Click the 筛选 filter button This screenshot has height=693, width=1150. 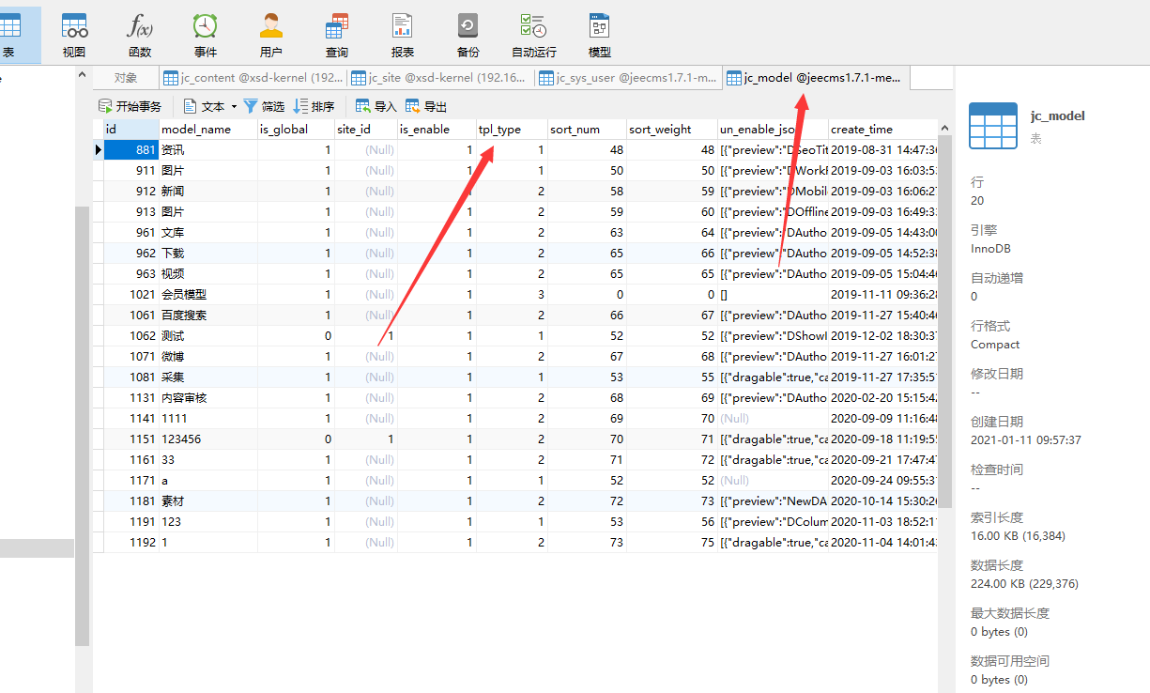(x=264, y=107)
